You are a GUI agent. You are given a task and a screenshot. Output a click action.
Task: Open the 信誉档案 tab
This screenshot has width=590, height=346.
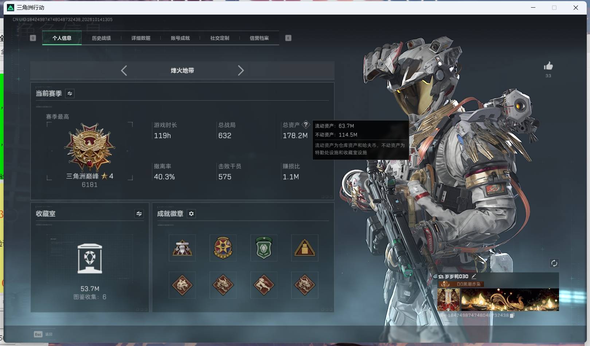tap(259, 38)
